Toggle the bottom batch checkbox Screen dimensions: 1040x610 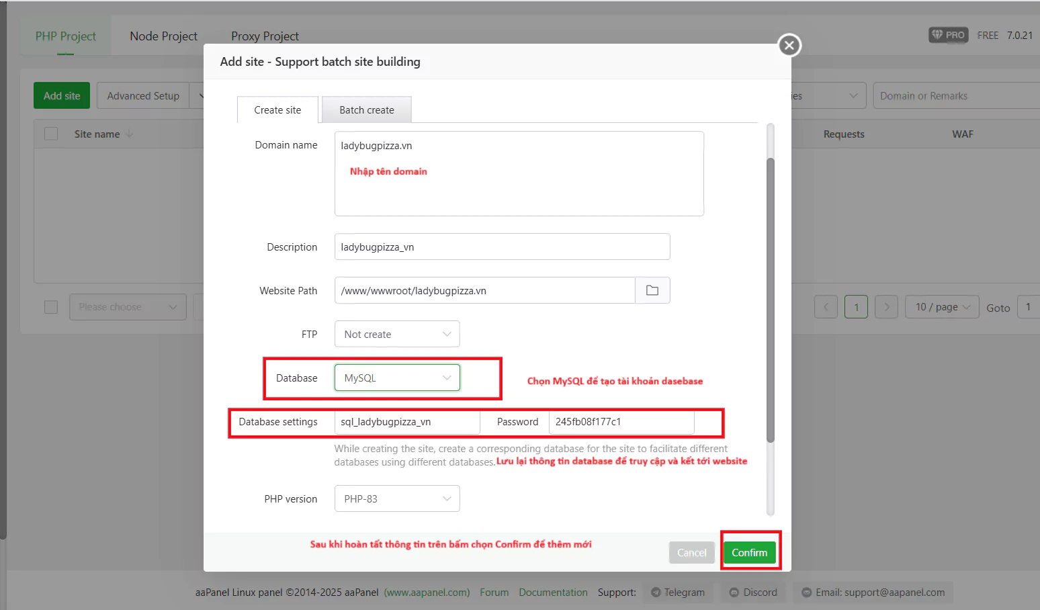[x=51, y=307]
